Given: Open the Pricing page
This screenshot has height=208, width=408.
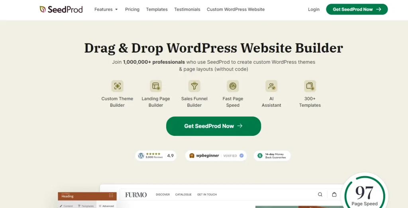Looking at the screenshot, I should pos(132,10).
